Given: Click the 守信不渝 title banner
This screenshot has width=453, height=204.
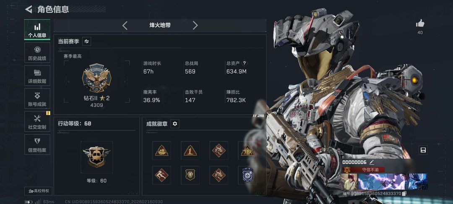Looking at the screenshot, I should click(x=363, y=170).
